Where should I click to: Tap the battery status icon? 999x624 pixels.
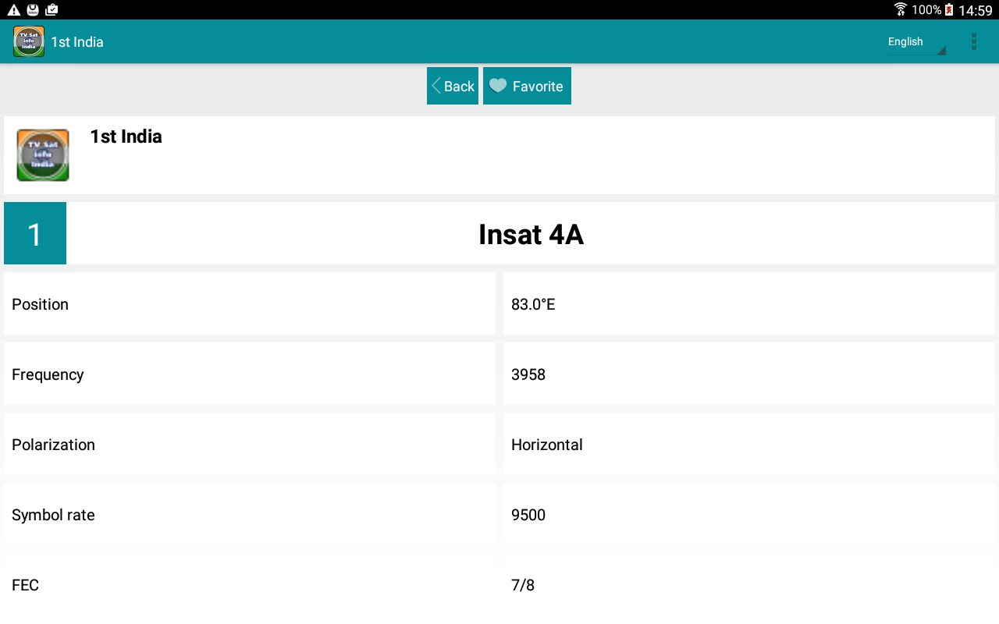click(949, 9)
